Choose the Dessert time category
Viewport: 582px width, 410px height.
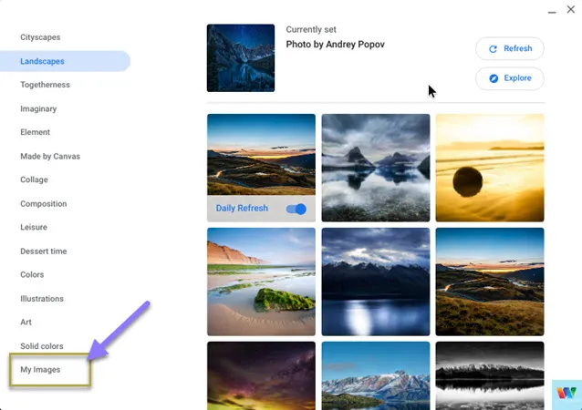click(x=44, y=251)
